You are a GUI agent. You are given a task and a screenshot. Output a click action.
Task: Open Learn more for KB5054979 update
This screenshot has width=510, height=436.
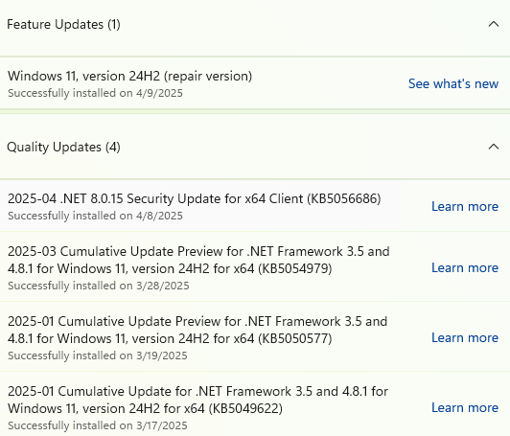pyautogui.click(x=465, y=268)
